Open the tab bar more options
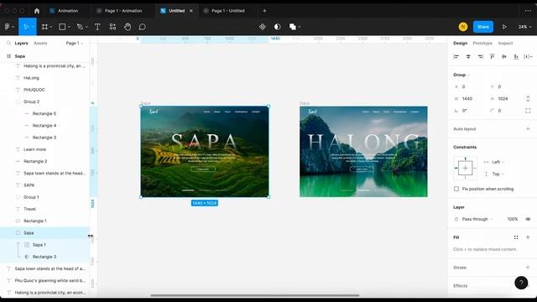 point(528,11)
